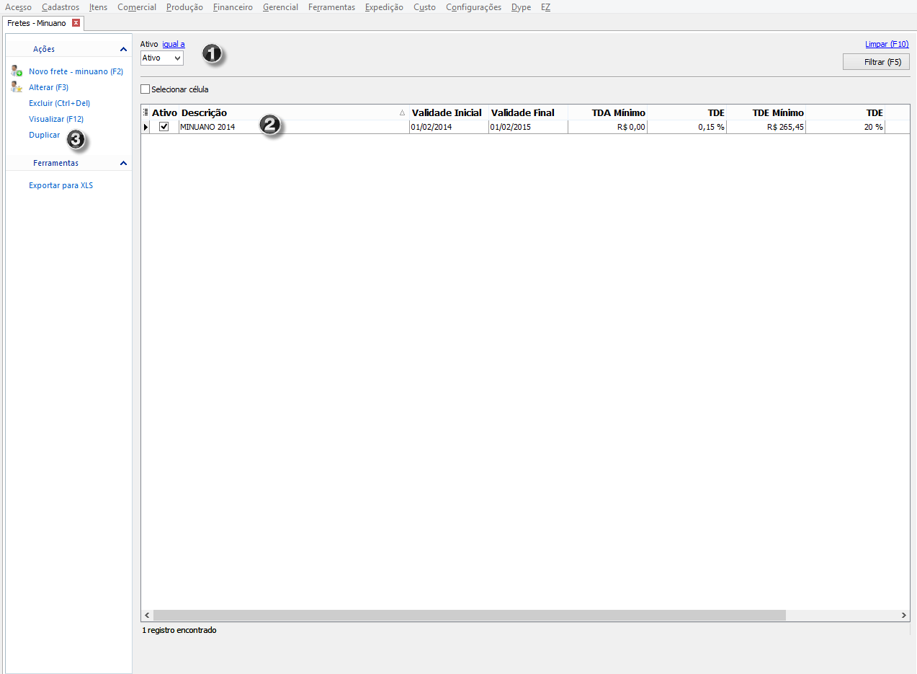Open the Custo menu
Screen dimensions: 917x674
pyautogui.click(x=424, y=7)
